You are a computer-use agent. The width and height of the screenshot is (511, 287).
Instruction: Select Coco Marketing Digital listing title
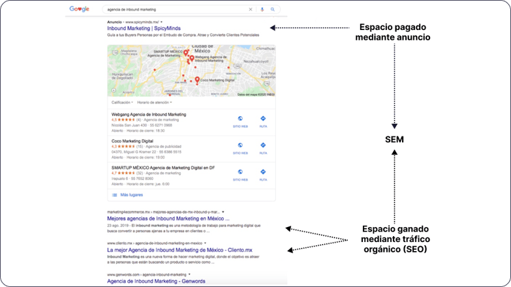pyautogui.click(x=132, y=141)
